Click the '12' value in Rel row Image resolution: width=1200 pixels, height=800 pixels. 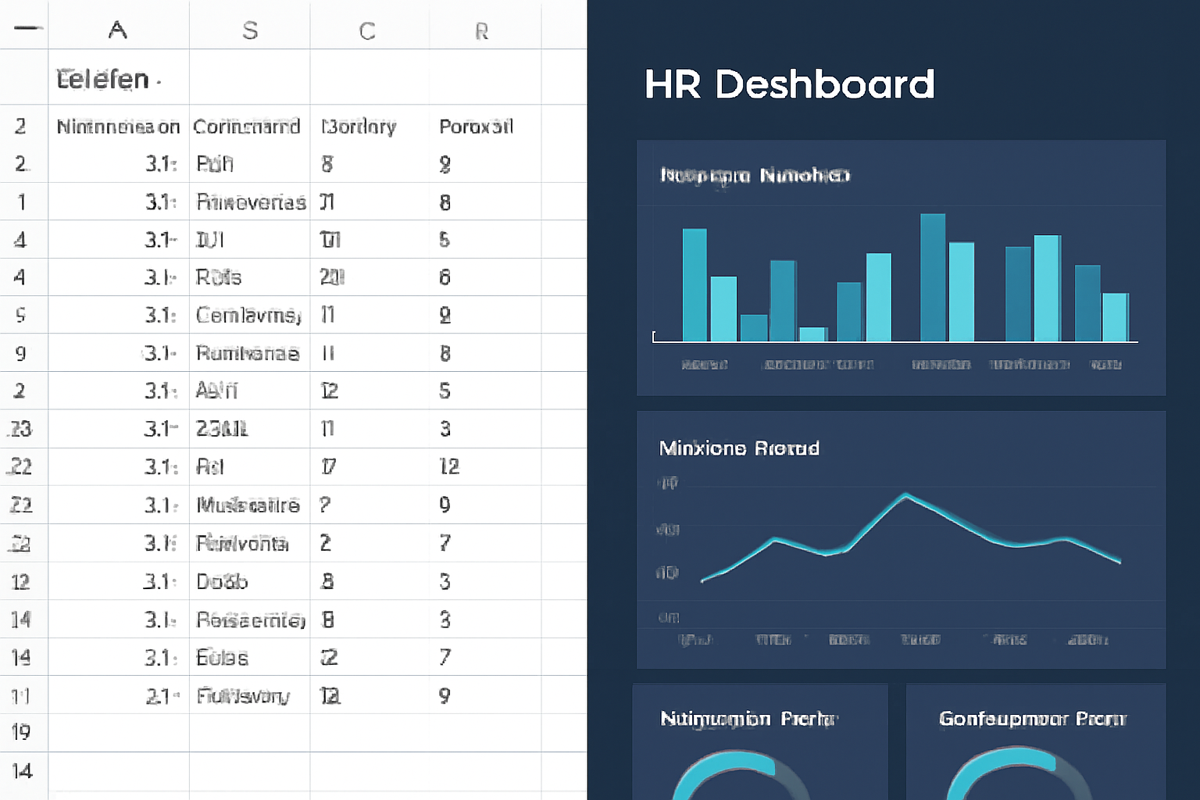tap(449, 466)
